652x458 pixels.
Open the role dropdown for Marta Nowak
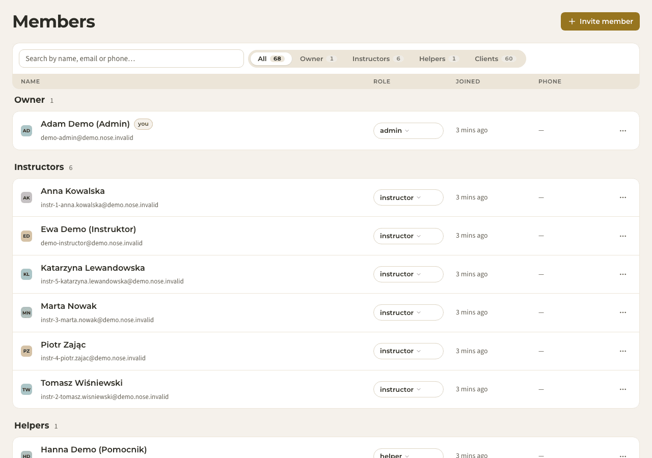pos(409,312)
